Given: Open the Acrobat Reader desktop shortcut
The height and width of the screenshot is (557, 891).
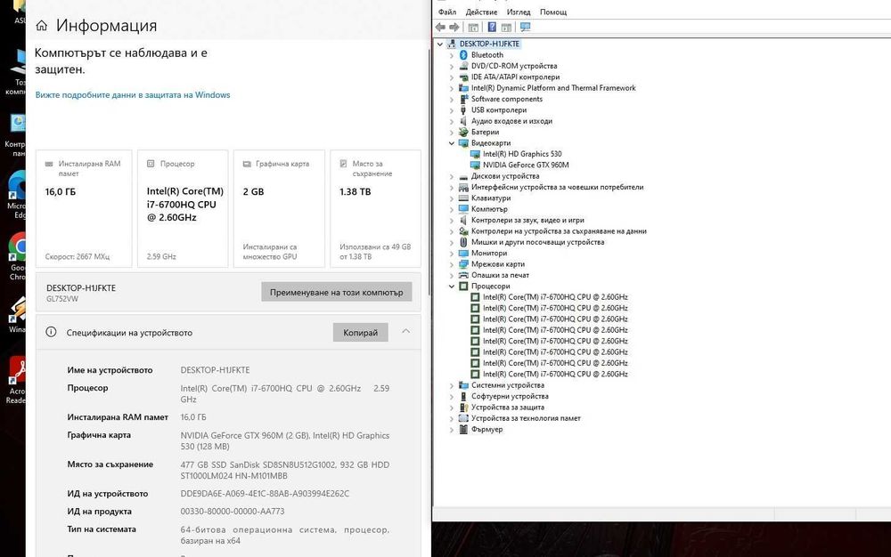Looking at the screenshot, I should point(18,380).
